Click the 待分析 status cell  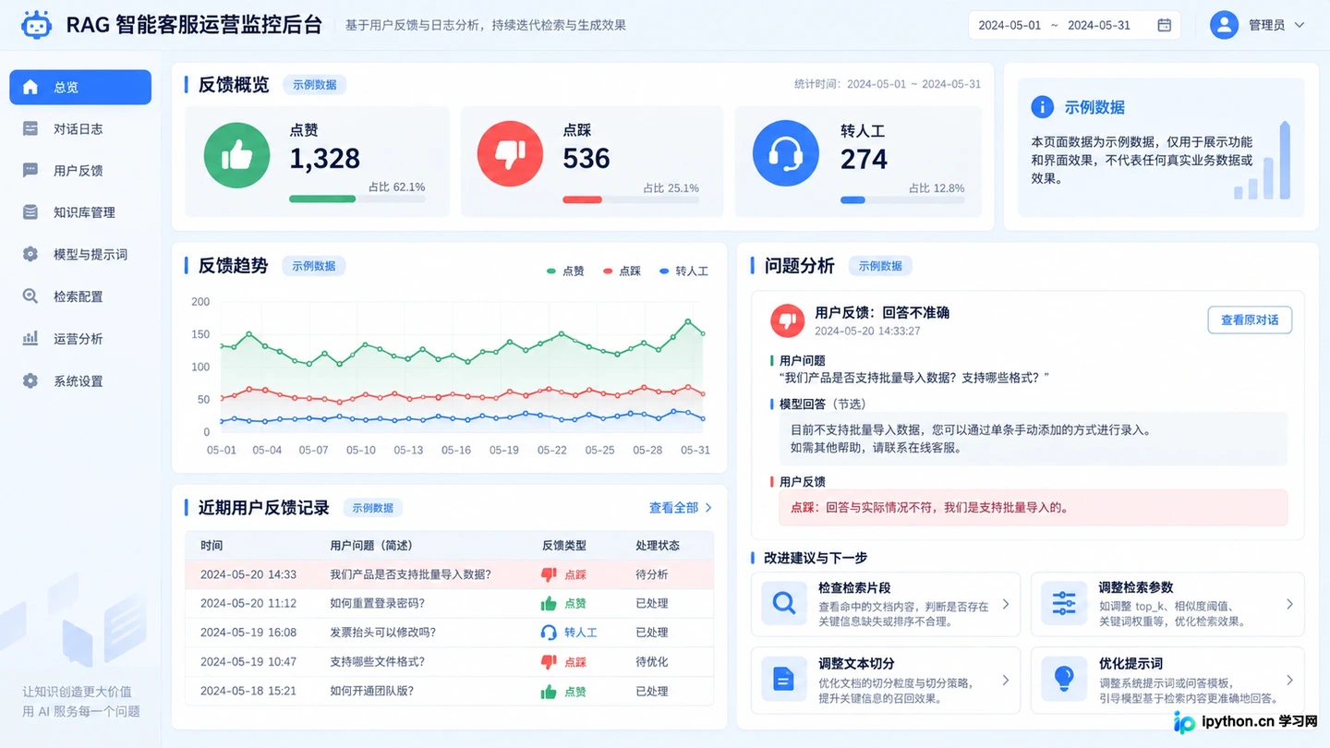[652, 574]
